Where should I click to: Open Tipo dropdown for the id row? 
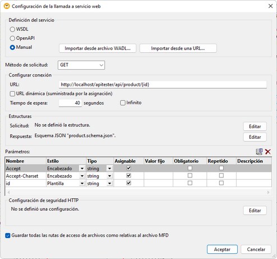tap(109, 184)
